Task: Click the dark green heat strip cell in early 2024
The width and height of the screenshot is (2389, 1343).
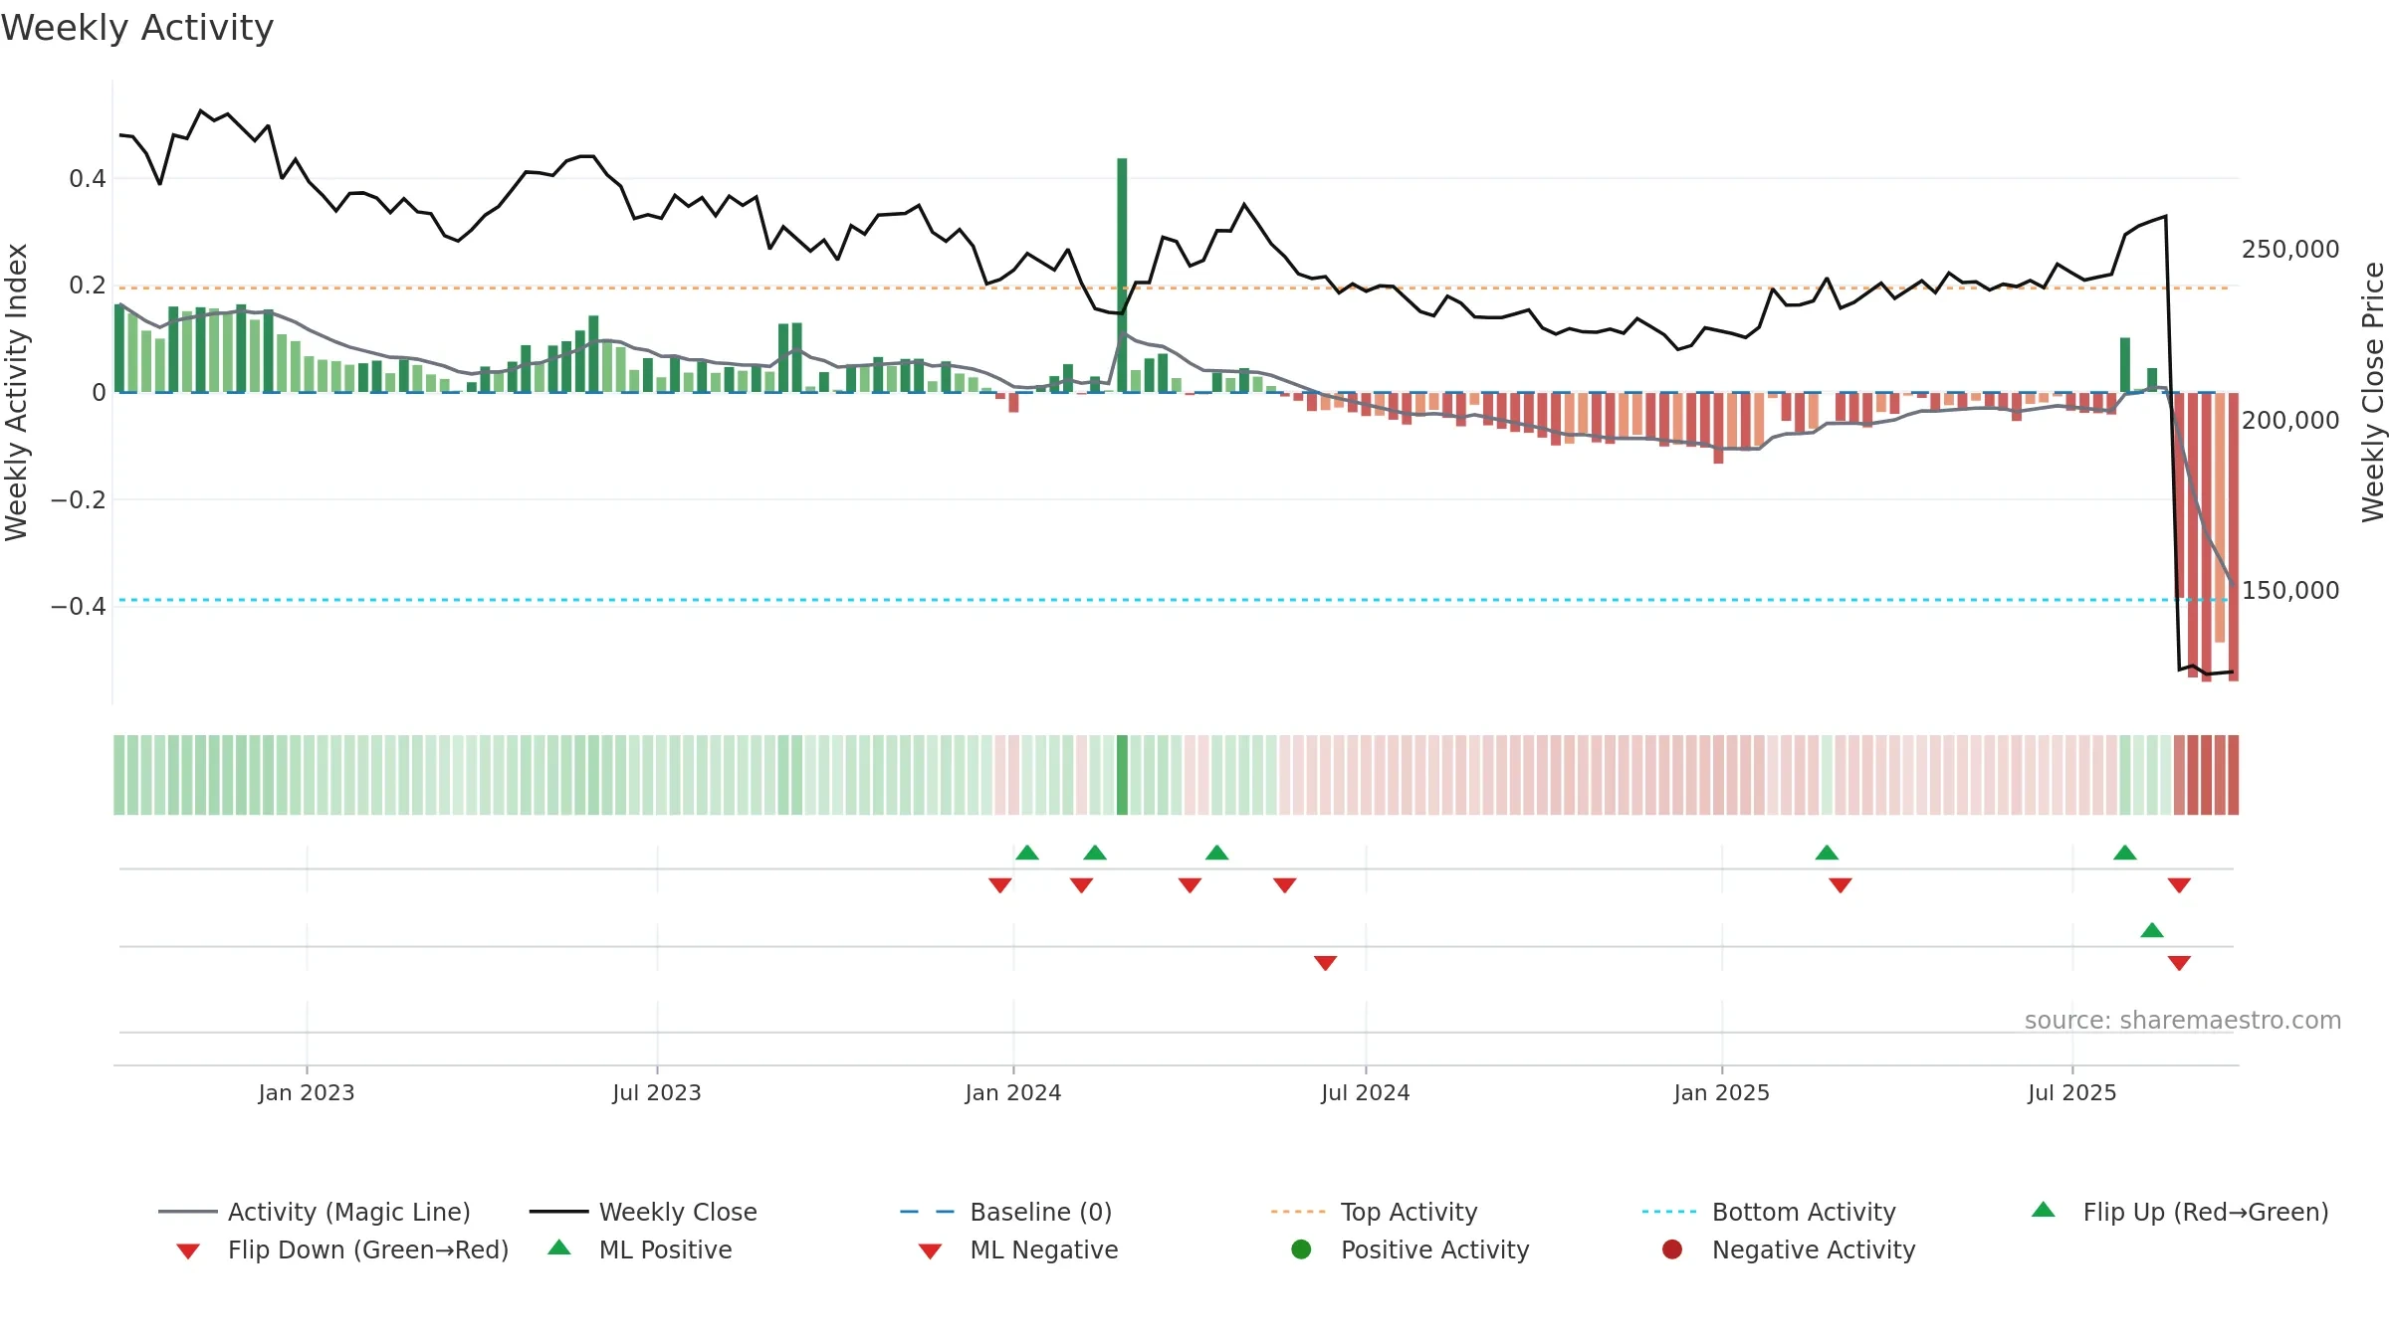Action: [x=1122, y=775]
